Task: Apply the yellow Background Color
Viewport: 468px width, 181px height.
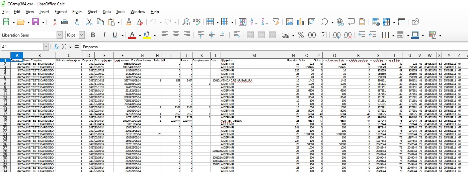Action: 147,35
